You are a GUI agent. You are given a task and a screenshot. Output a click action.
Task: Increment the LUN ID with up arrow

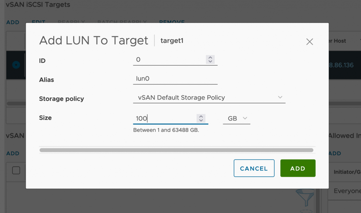(210, 58)
